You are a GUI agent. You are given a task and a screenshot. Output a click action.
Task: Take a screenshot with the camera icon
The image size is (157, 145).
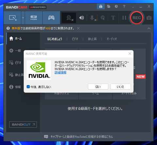click(149, 18)
